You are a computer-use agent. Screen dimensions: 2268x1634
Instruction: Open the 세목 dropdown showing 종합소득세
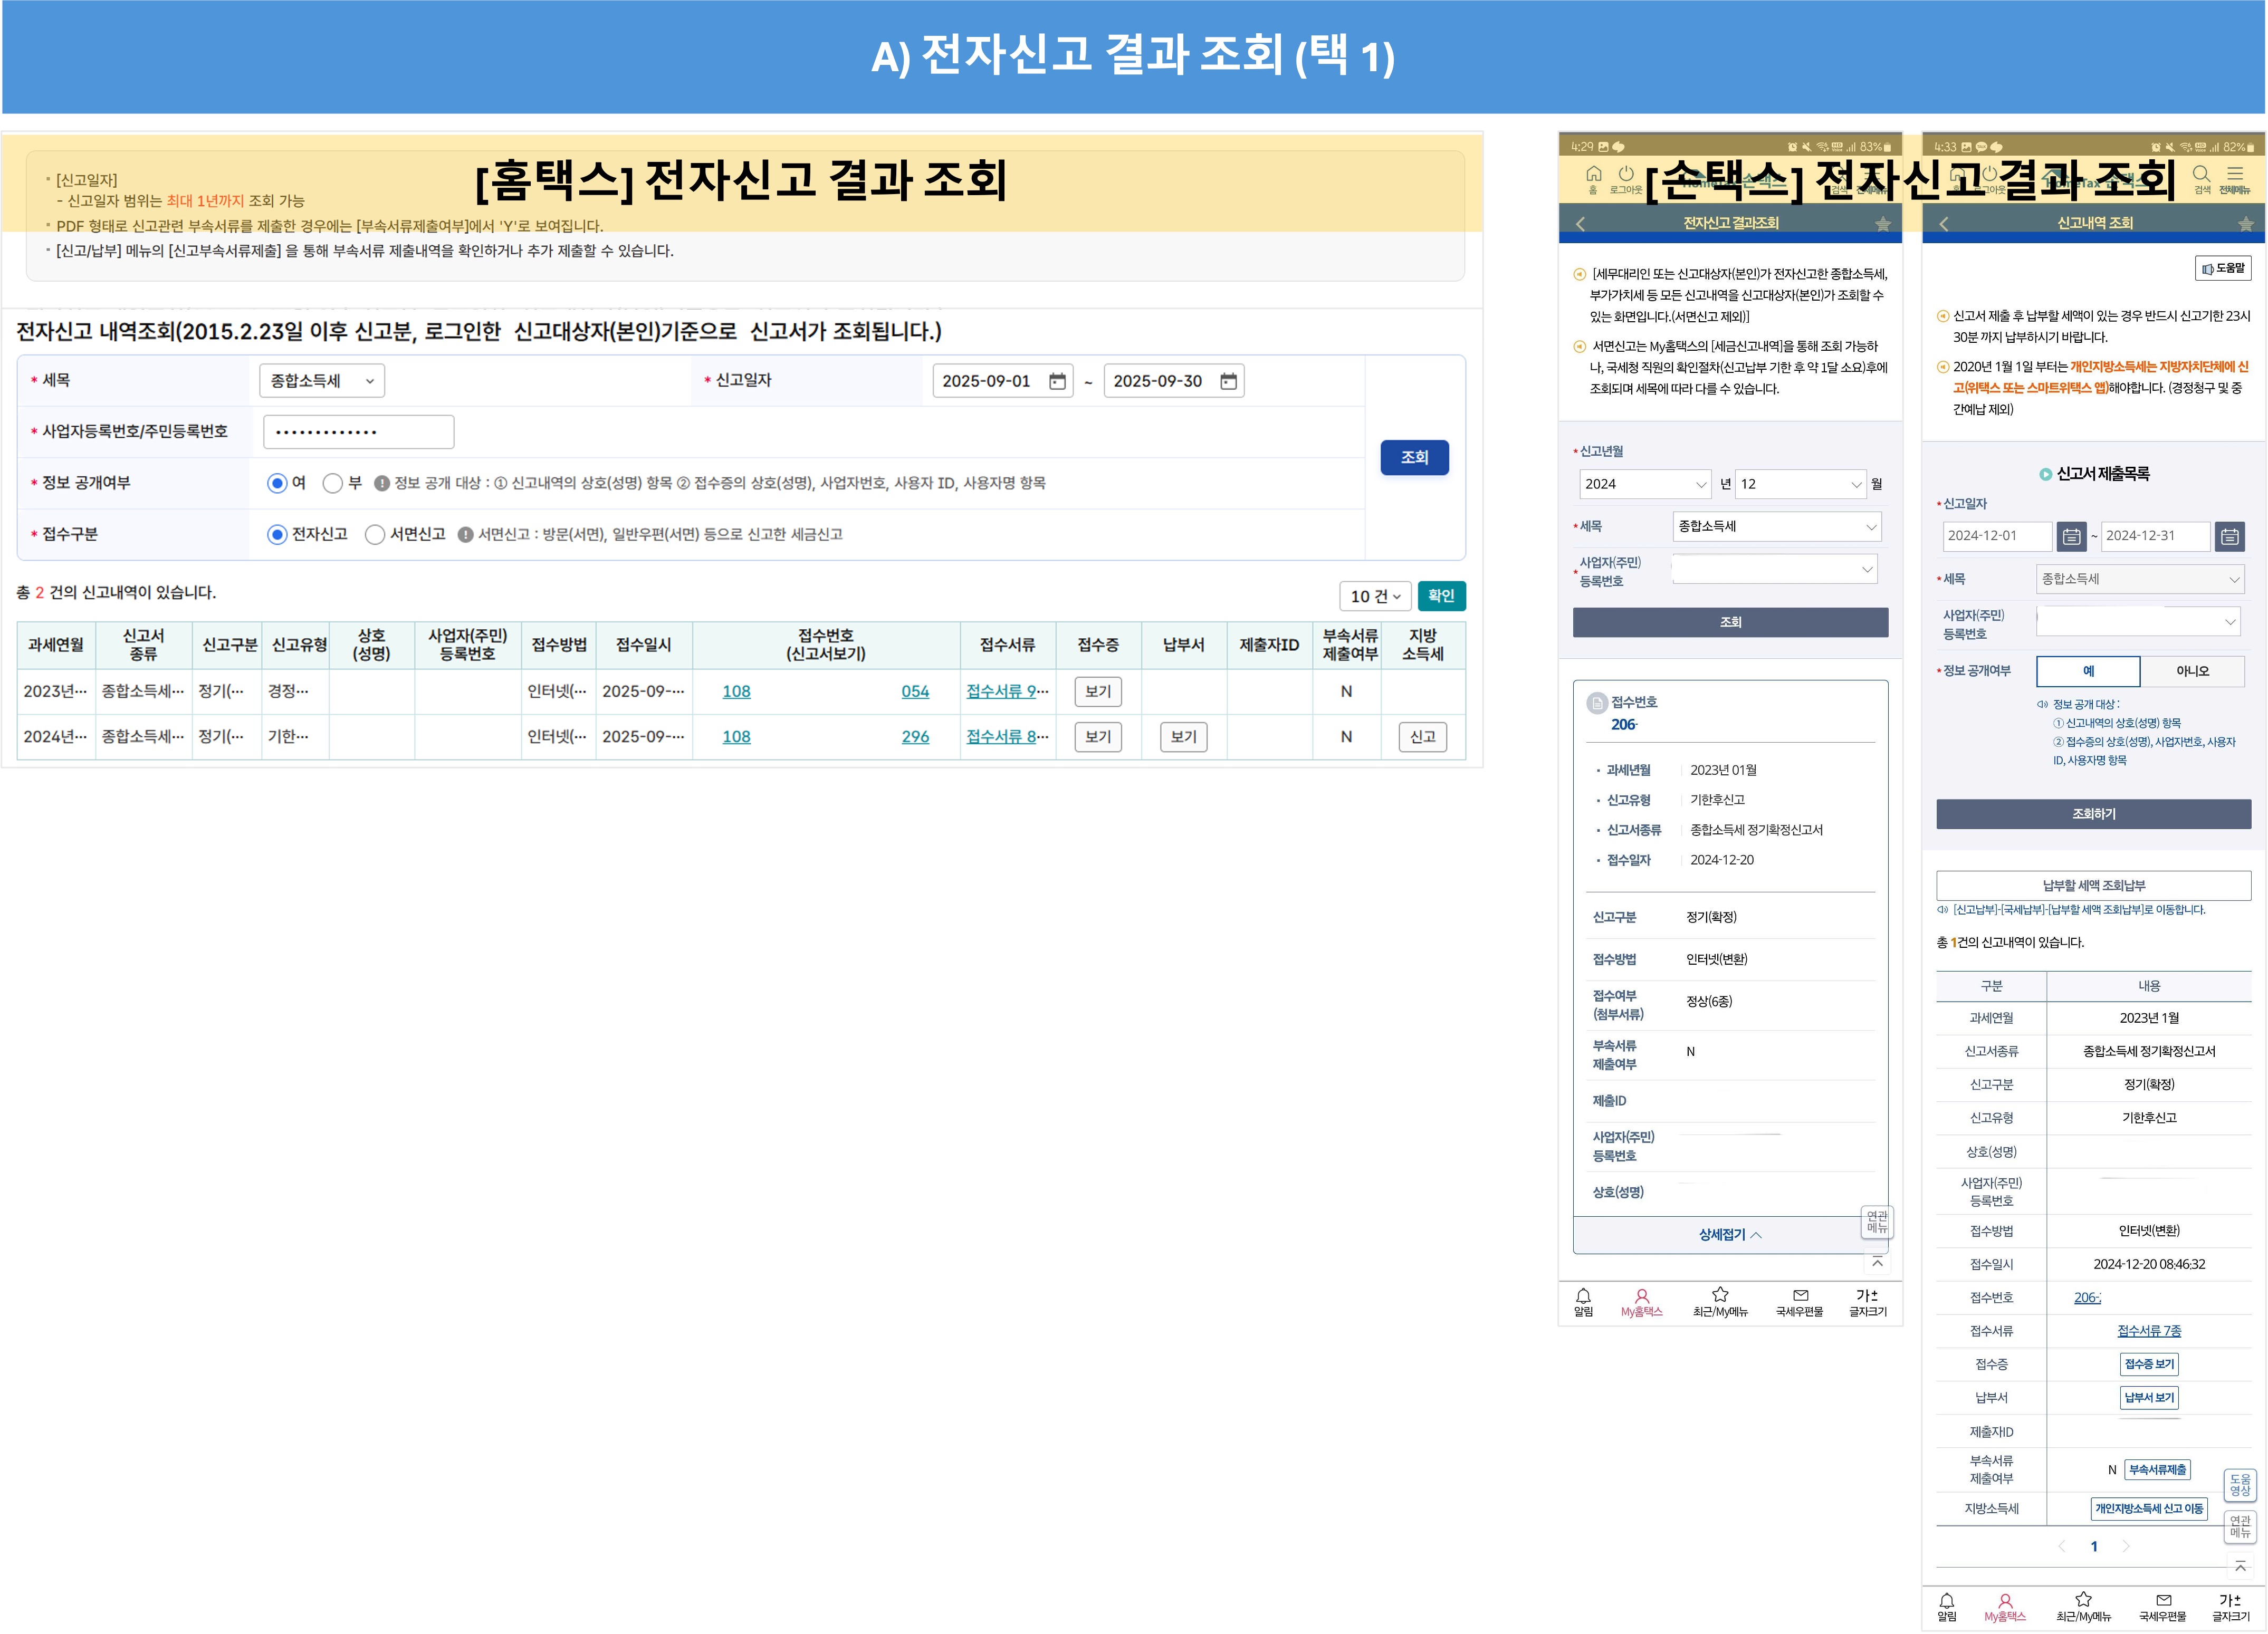coord(322,380)
